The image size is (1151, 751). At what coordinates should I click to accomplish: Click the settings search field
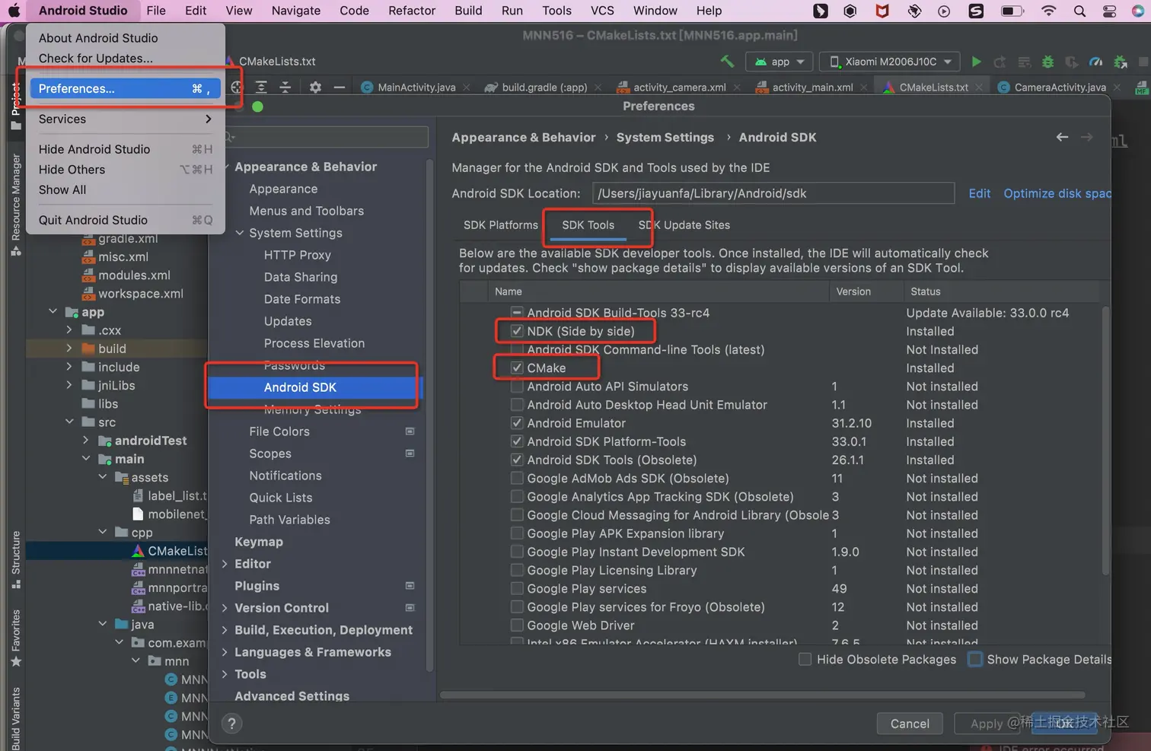point(325,137)
